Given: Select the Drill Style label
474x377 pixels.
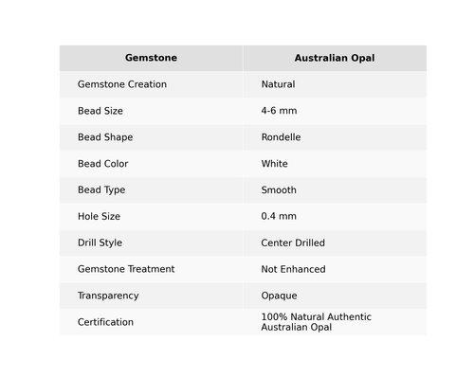Looking at the screenshot, I should [x=100, y=242].
